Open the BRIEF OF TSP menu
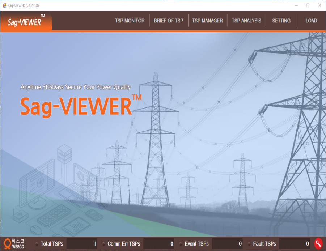 point(168,21)
